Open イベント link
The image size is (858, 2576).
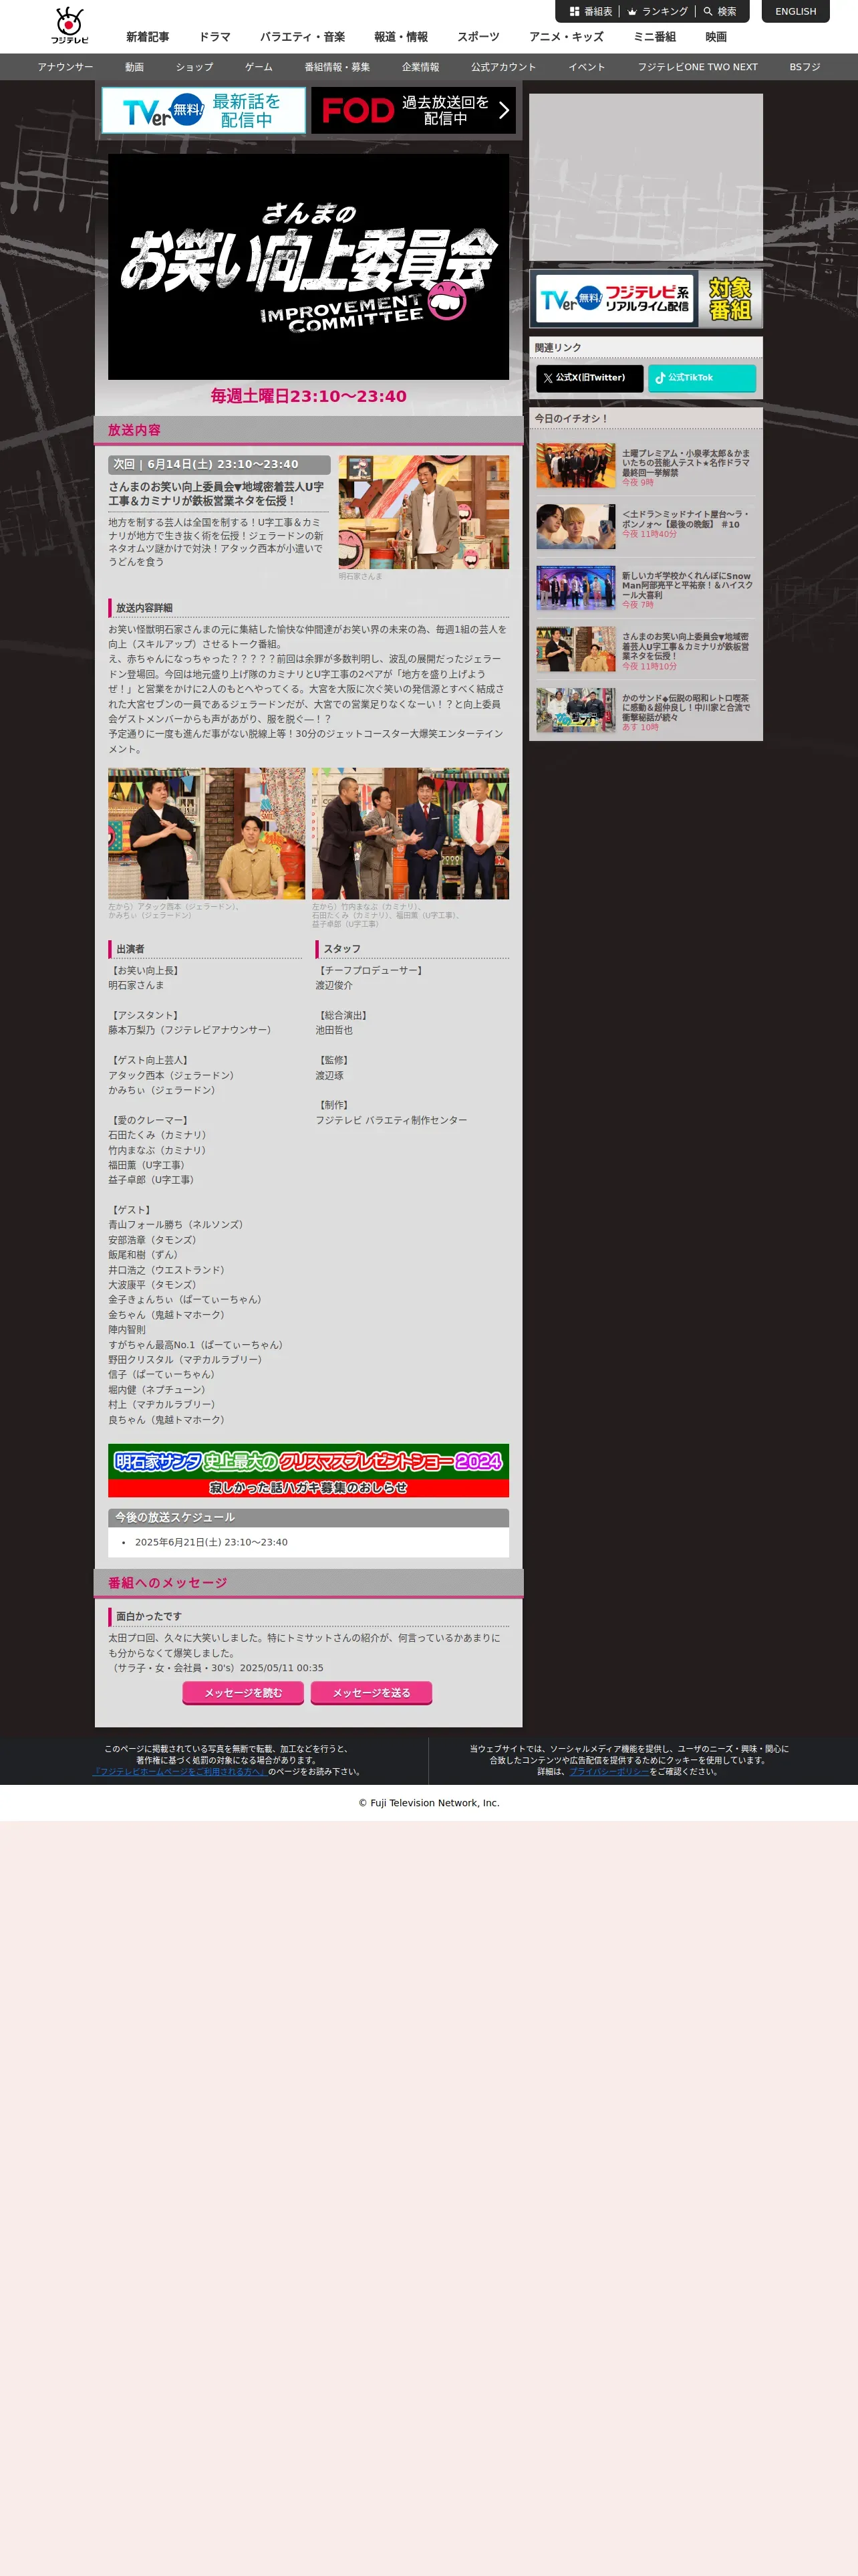[x=587, y=67]
